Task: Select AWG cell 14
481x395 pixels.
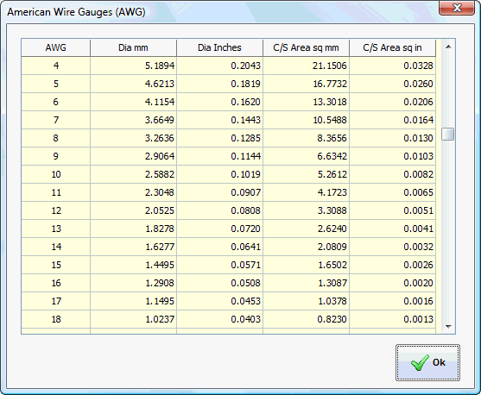Action: (56, 247)
